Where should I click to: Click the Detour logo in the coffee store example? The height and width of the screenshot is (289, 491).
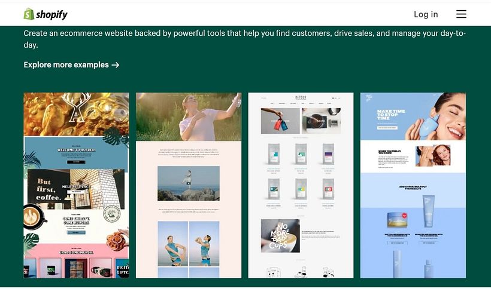point(301,97)
